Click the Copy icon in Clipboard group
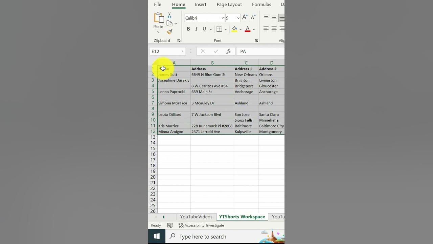Viewport: 433px width, 244px height. click(x=169, y=23)
